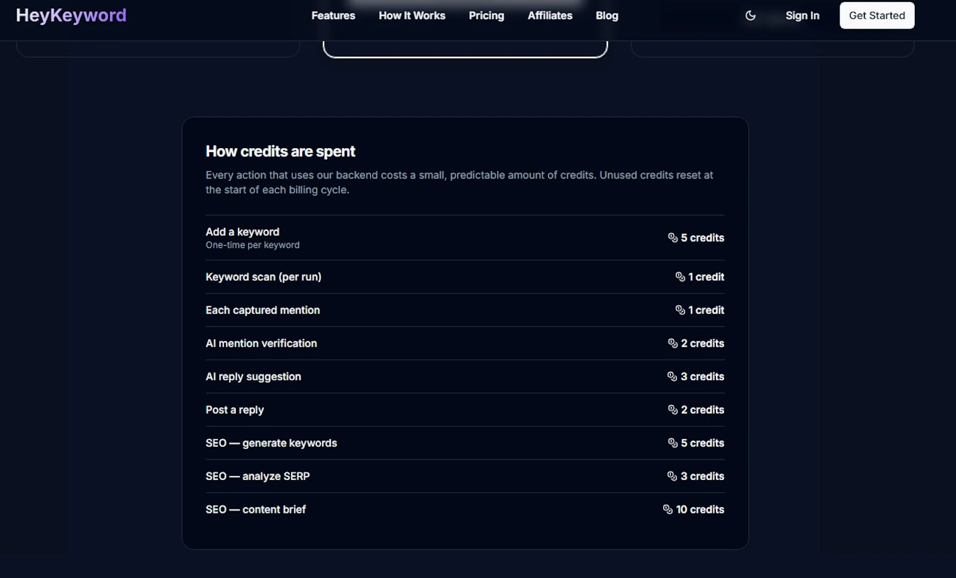956x578 pixels.
Task: Click the coin icon beside 10 credits
Action: pos(668,509)
